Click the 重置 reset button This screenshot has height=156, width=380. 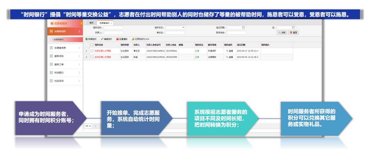[x=293, y=33]
